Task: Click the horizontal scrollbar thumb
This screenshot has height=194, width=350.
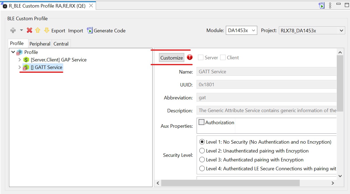Action: pyautogui.click(x=230, y=183)
